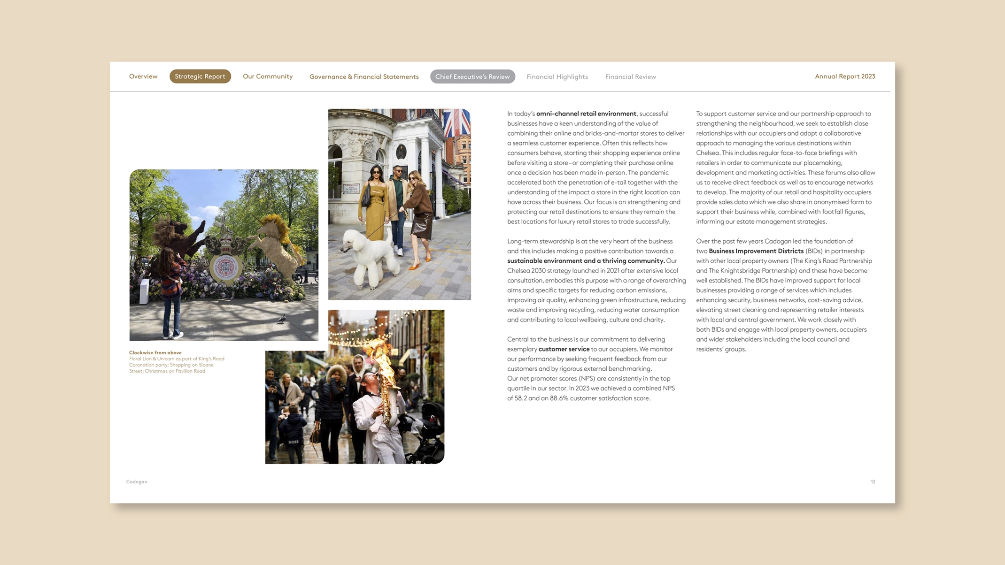Viewport: 1005px width, 565px height.
Task: Click the Cadogan footer label
Action: [x=137, y=481]
